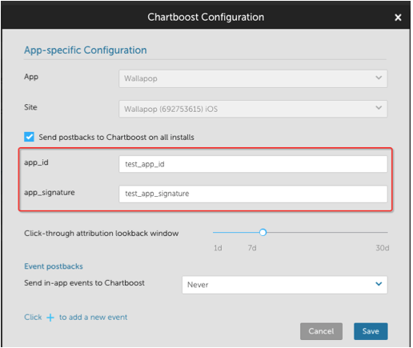413x348 pixels.
Task: Open Send in-app events Never dropdown
Action: (284, 285)
